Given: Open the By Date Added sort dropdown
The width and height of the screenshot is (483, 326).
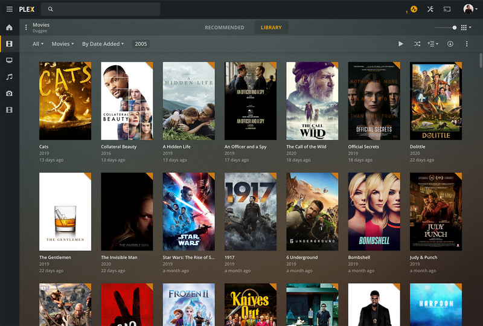Looking at the screenshot, I should click(x=103, y=44).
